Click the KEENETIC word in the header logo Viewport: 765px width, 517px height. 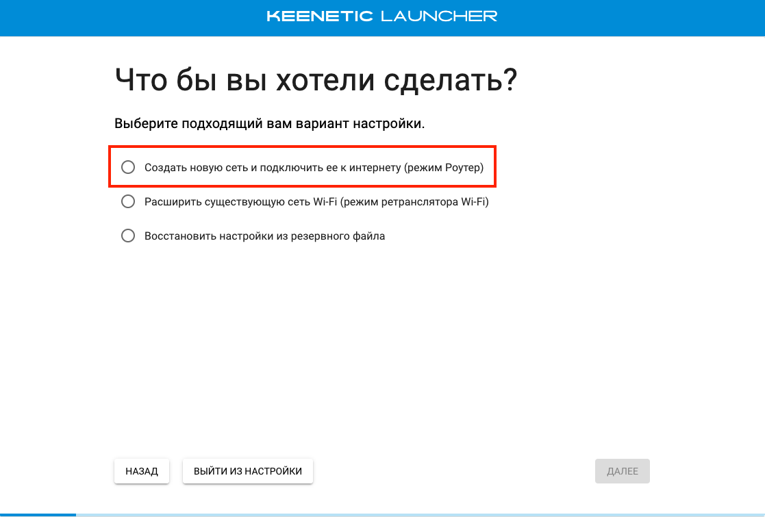tap(319, 16)
